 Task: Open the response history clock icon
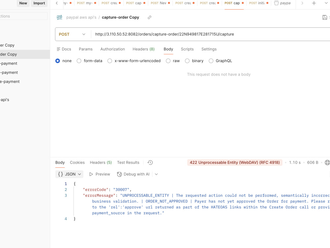[x=150, y=163]
